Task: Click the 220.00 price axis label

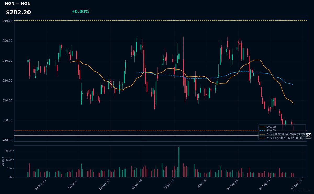Action: pos(8,101)
